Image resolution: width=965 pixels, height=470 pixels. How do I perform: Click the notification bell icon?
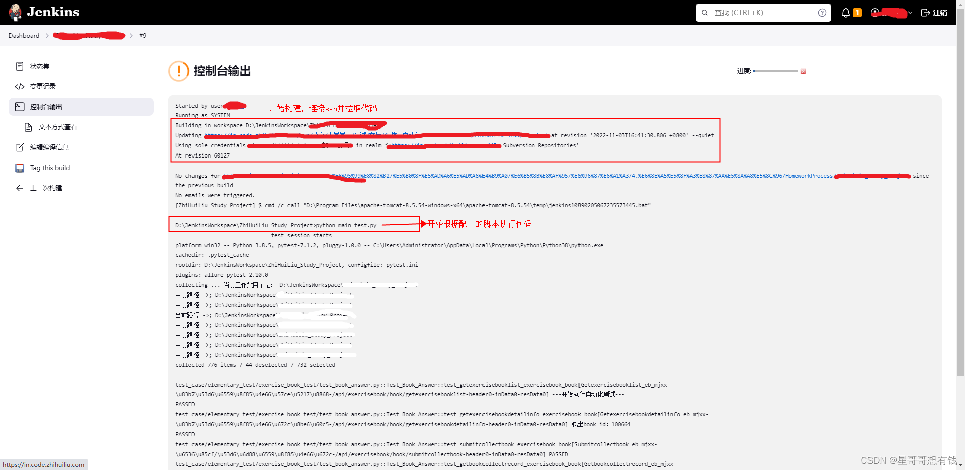845,12
